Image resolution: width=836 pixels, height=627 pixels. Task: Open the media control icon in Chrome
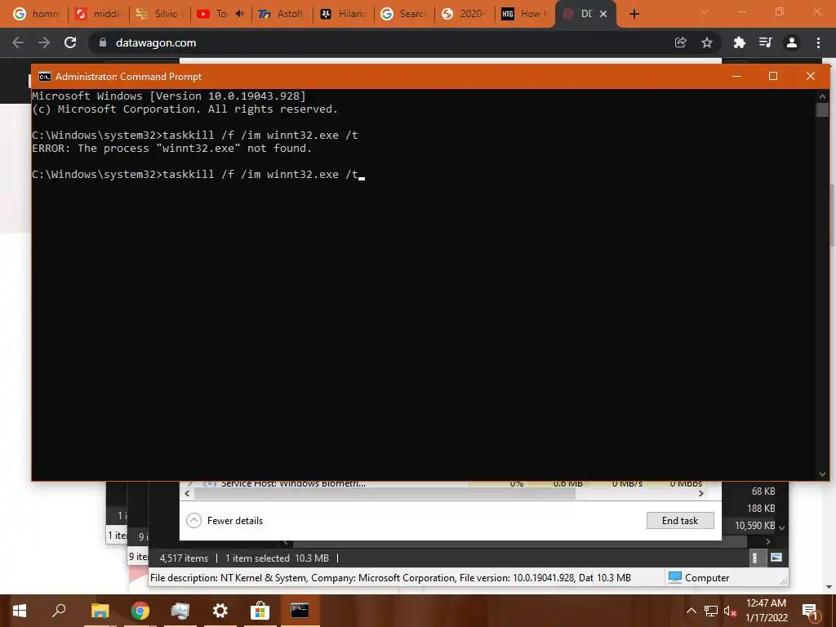tap(766, 42)
